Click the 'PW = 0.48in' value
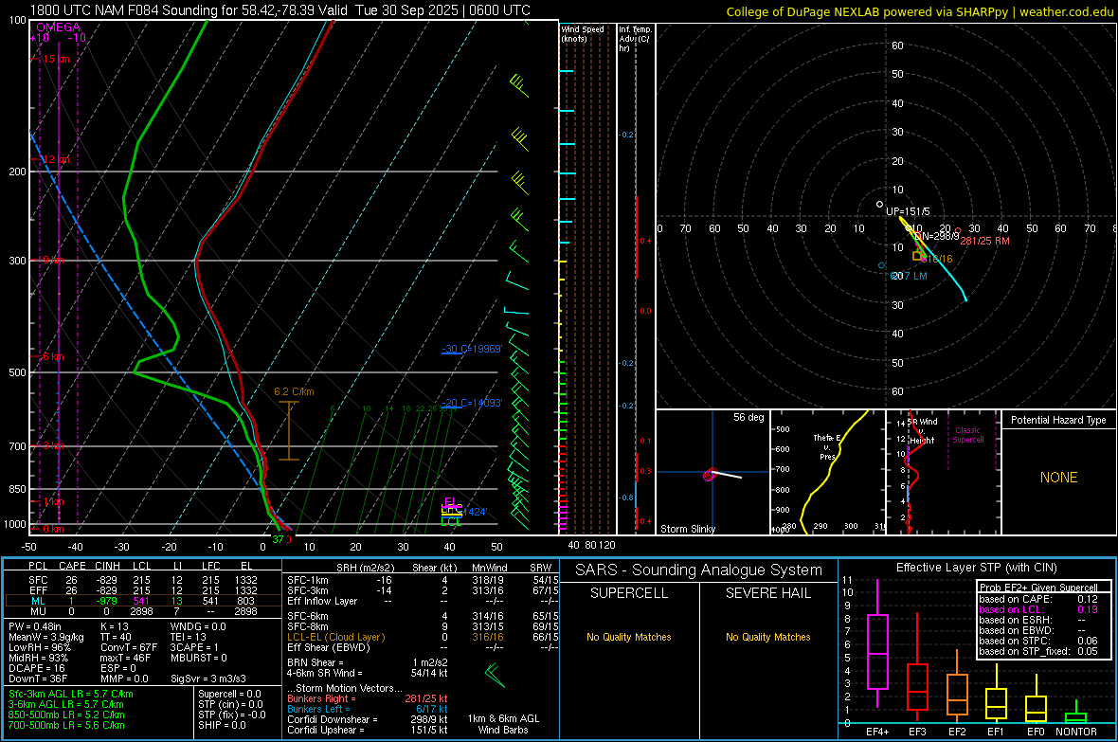This screenshot has width=1118, height=742. 35,626
